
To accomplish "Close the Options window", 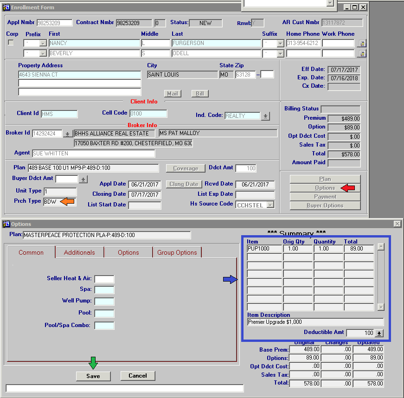I will click(x=397, y=224).
